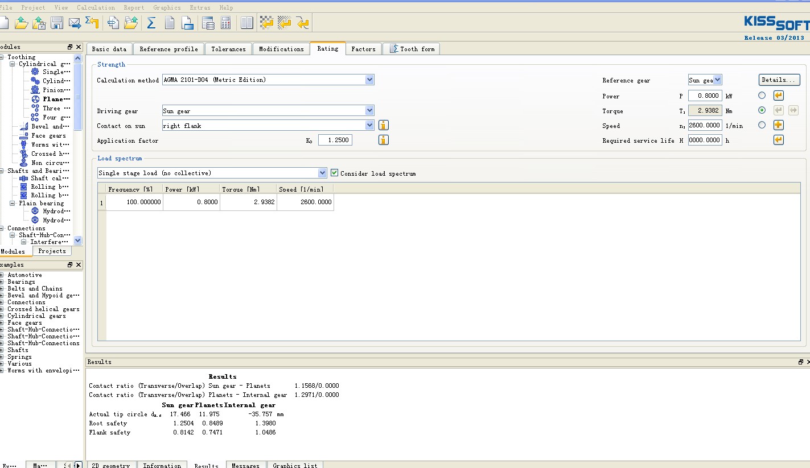This screenshot has height=468, width=810.
Task: Open the Graphics list bottom tab
Action: pyautogui.click(x=295, y=465)
